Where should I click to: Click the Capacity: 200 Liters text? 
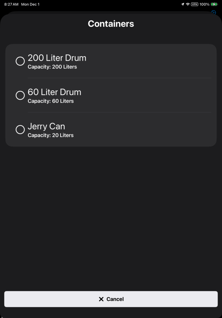click(x=52, y=67)
